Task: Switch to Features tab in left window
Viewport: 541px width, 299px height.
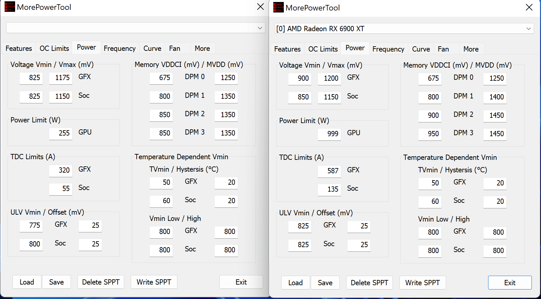Action: [19, 48]
